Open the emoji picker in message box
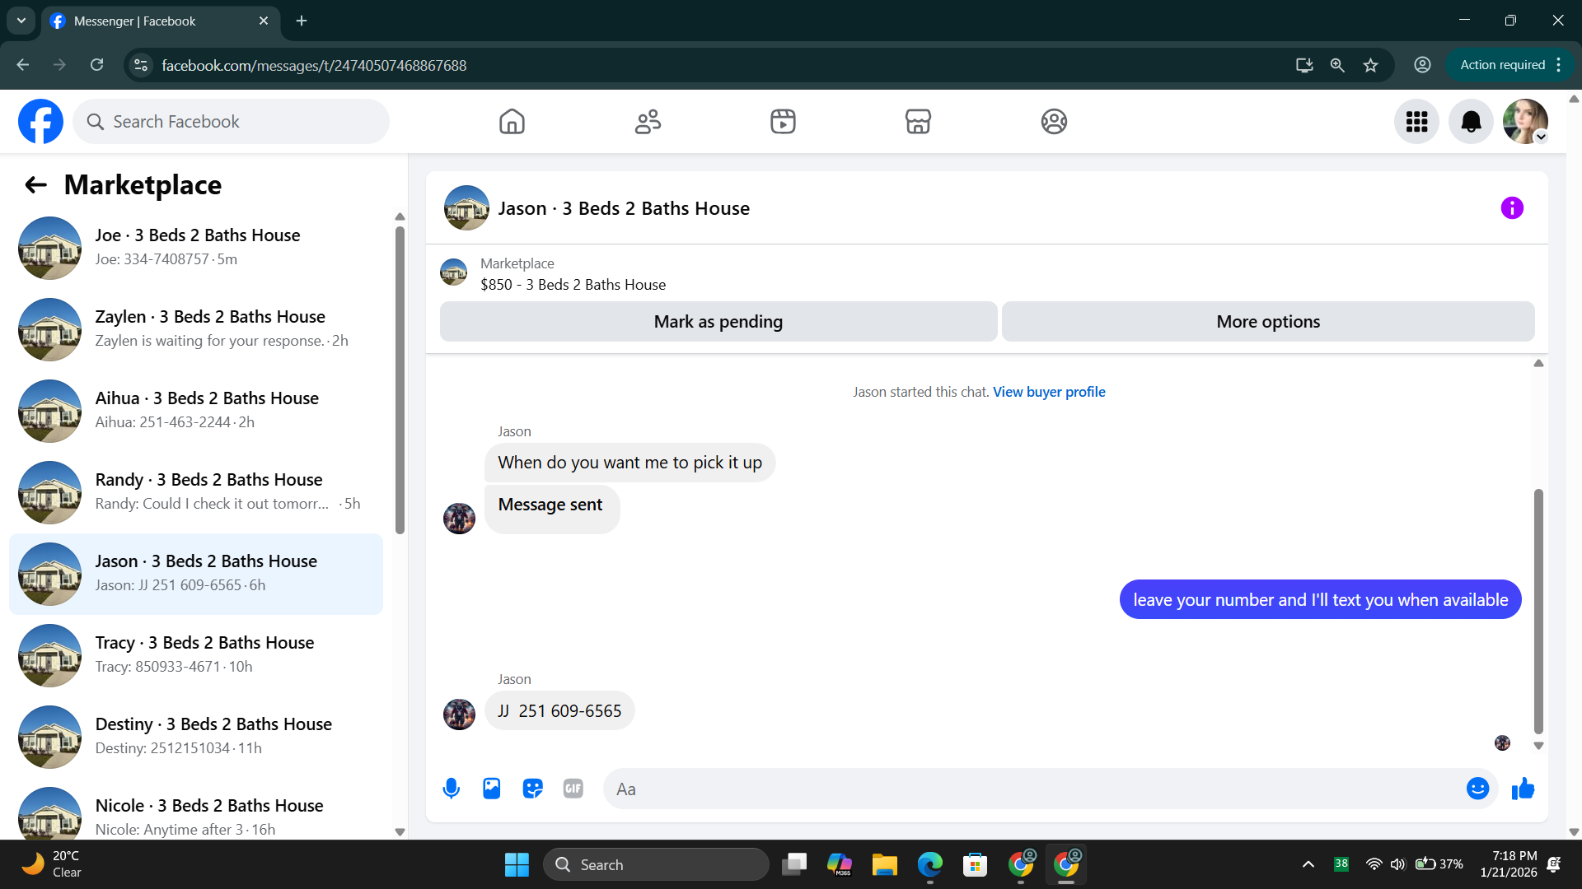The width and height of the screenshot is (1582, 889). [x=1477, y=789]
